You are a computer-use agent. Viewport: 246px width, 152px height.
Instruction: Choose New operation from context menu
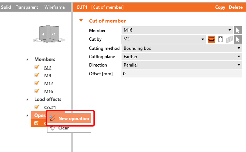(73, 119)
